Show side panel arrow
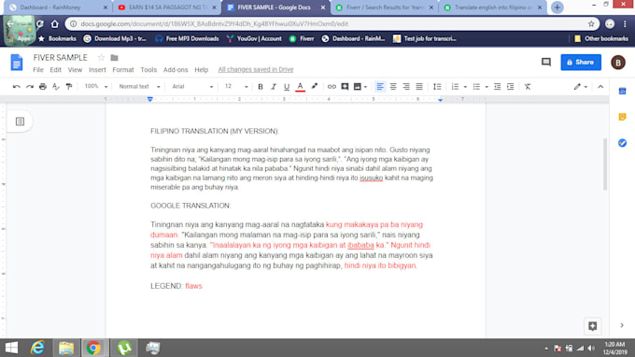635x357 pixels. [622, 325]
